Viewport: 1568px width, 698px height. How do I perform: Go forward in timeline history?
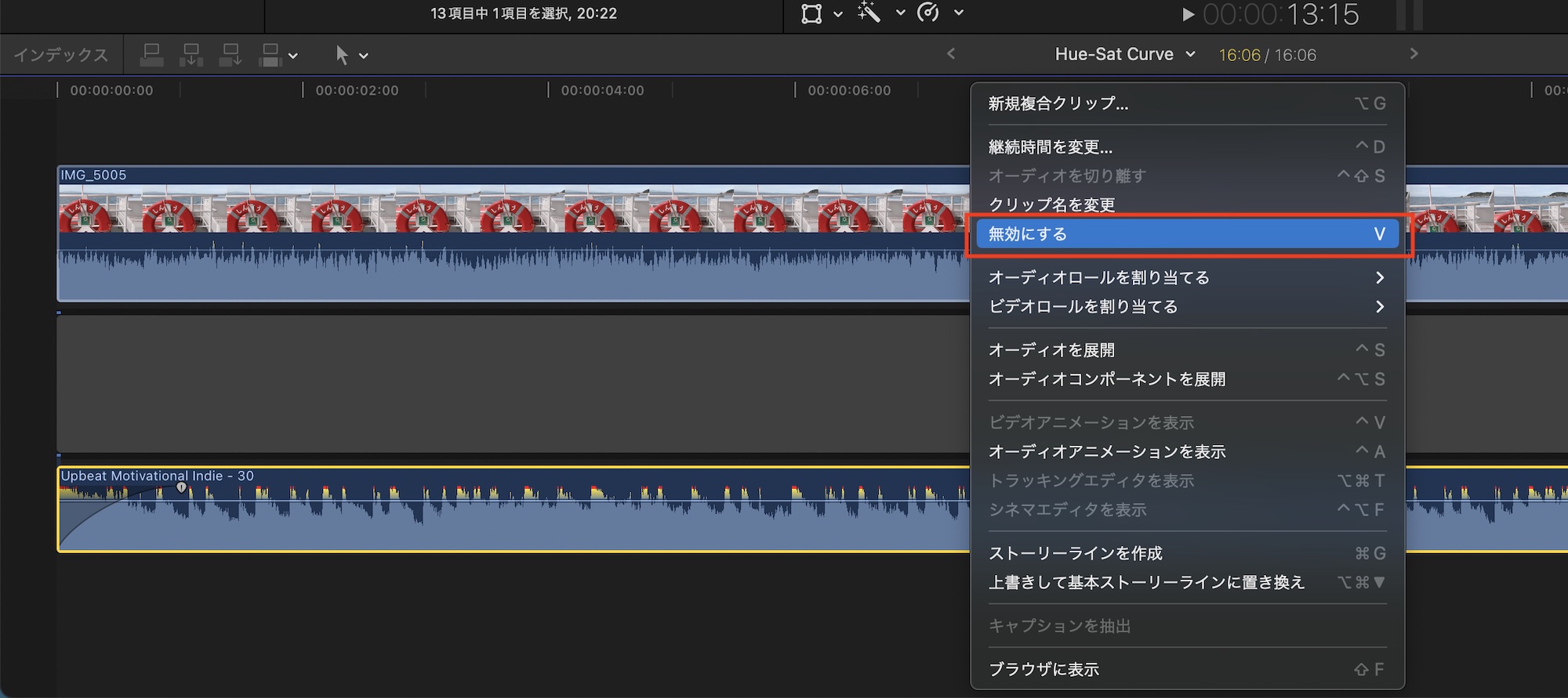click(1414, 53)
